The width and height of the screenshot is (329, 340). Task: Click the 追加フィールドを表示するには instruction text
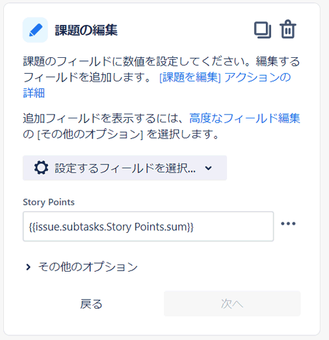pyautogui.click(x=105, y=118)
